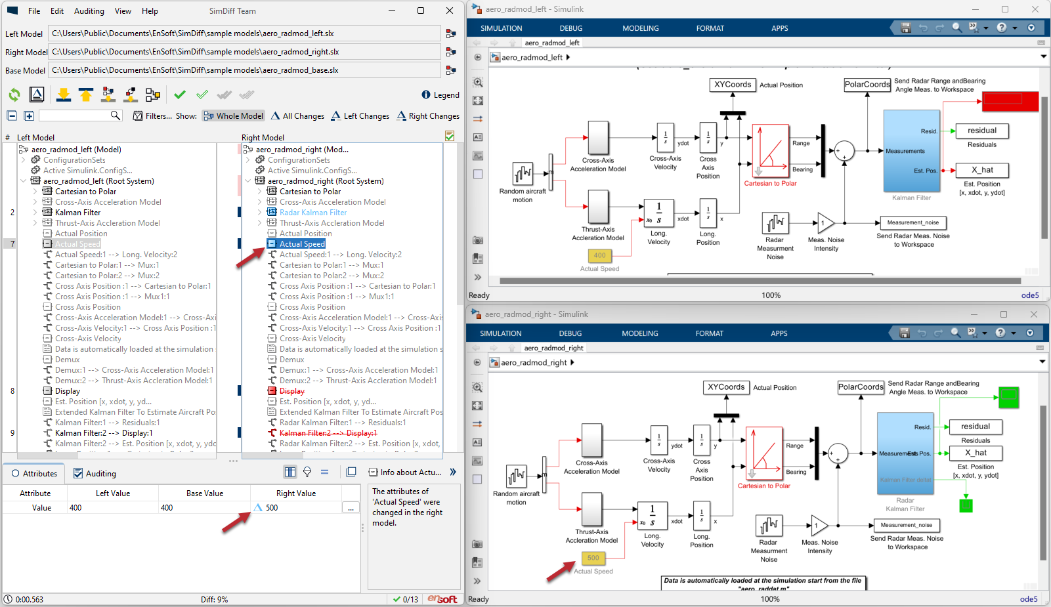The height and width of the screenshot is (607, 1051).
Task: Click the ellipsis button next to Right Value
Action: 351,507
